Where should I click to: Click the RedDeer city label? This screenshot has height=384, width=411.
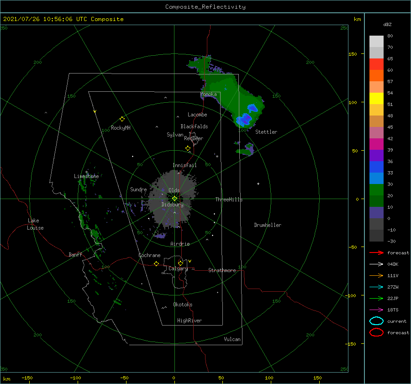(194, 138)
